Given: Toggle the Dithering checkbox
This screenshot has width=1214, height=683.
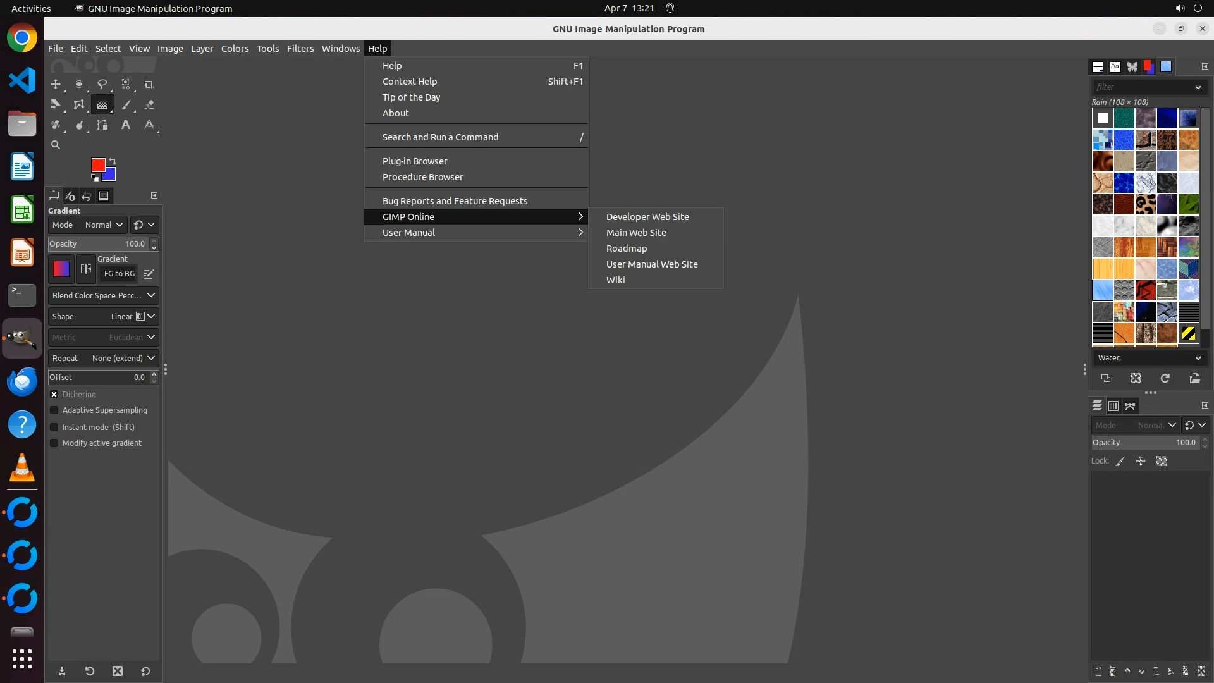Looking at the screenshot, I should pyautogui.click(x=54, y=394).
